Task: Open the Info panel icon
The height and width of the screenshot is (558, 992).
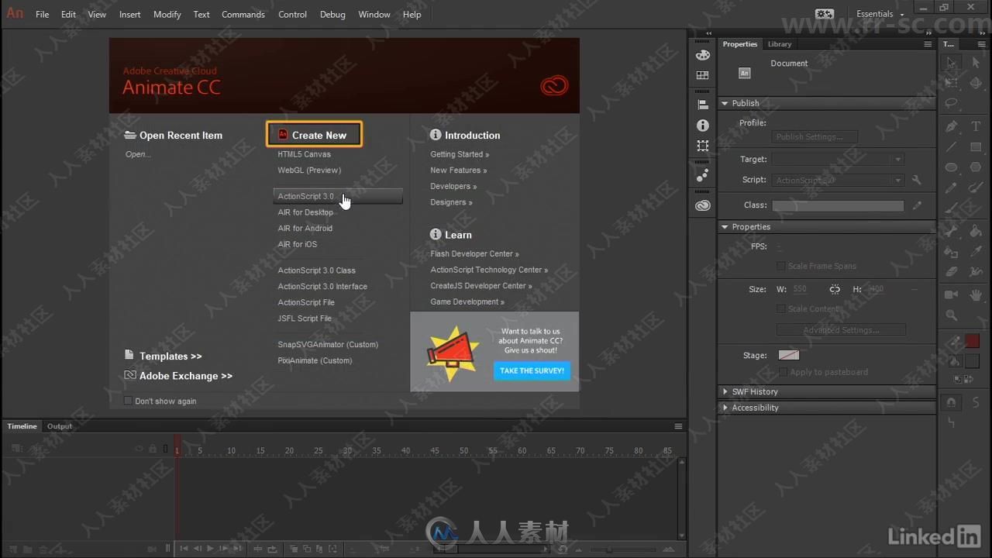Action: click(x=703, y=126)
